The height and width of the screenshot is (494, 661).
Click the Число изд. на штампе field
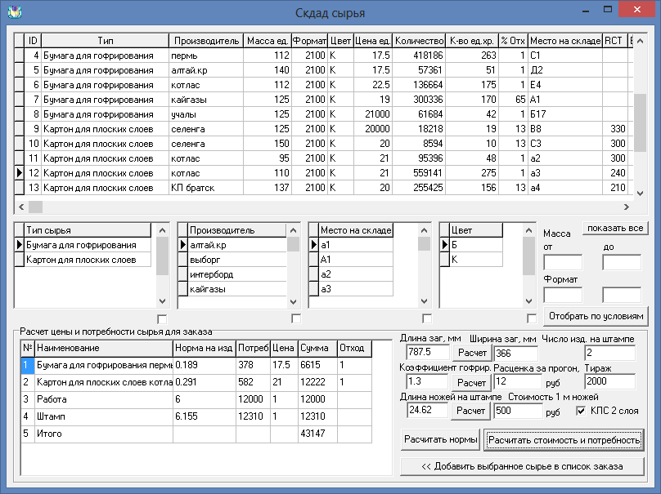(x=609, y=353)
